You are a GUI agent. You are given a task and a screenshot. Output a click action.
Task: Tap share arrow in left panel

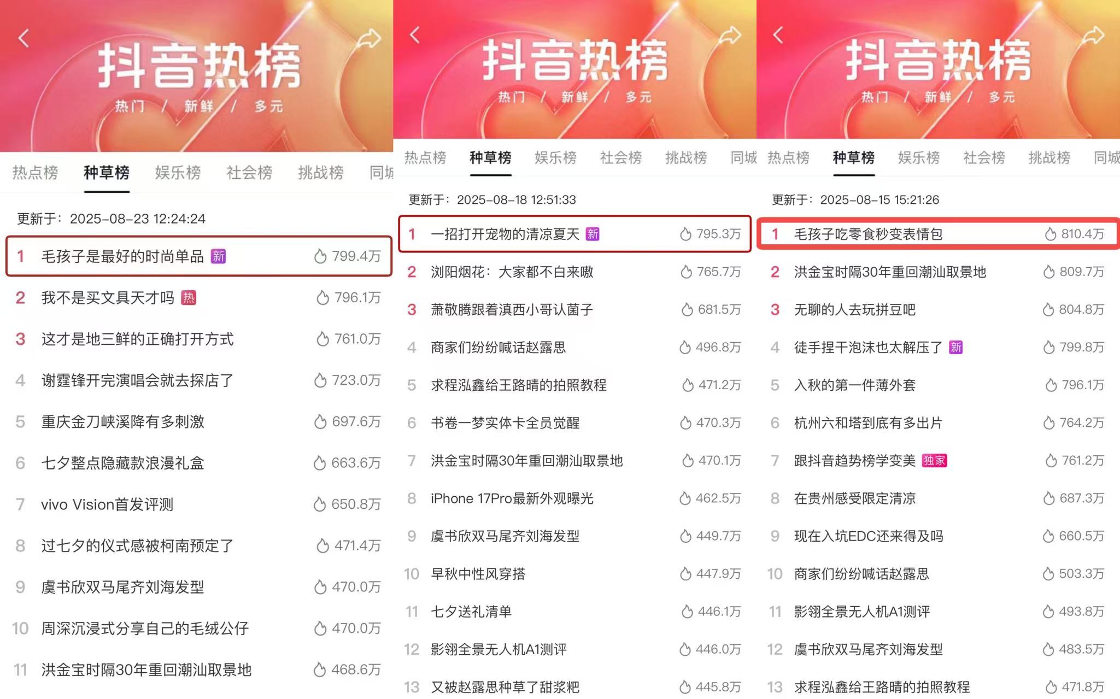369,38
